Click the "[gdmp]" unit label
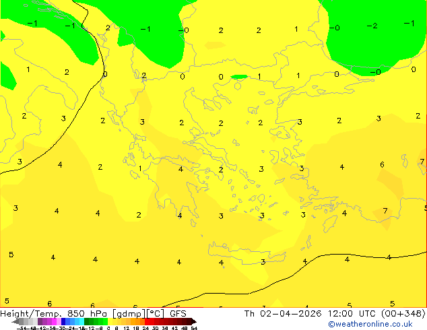427x330 pixels. coord(129,314)
